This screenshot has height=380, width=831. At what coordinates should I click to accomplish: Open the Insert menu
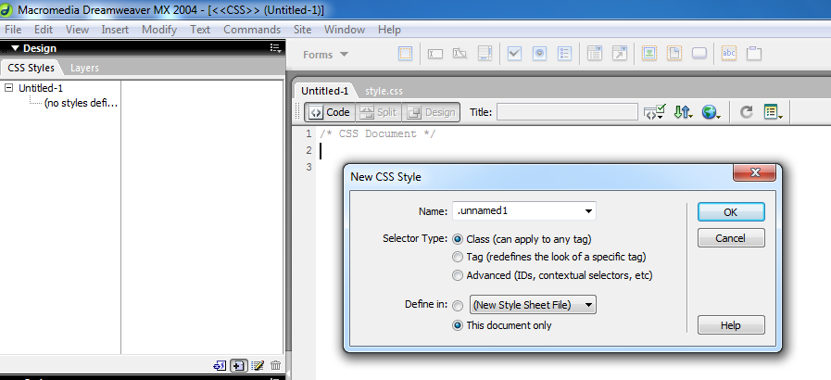(x=115, y=30)
